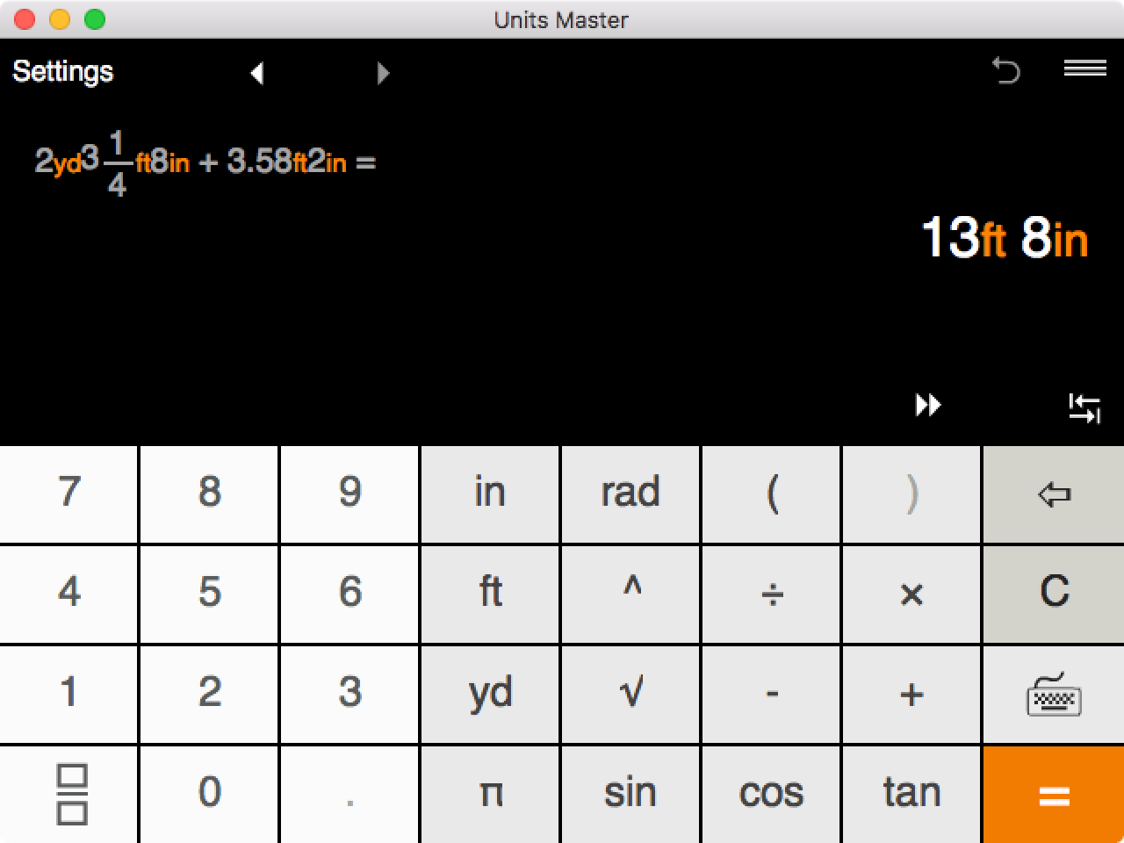This screenshot has height=843, width=1124.
Task: Tap the multiplication key
Action: 911,594
